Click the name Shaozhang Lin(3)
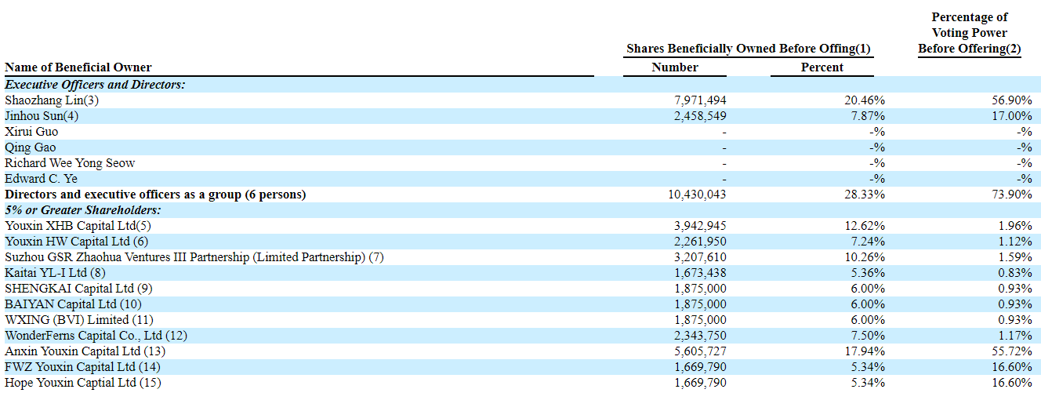1041x400 pixels. click(52, 100)
